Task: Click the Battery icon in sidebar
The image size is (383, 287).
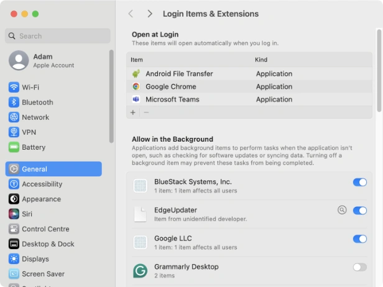Action: tap(14, 147)
